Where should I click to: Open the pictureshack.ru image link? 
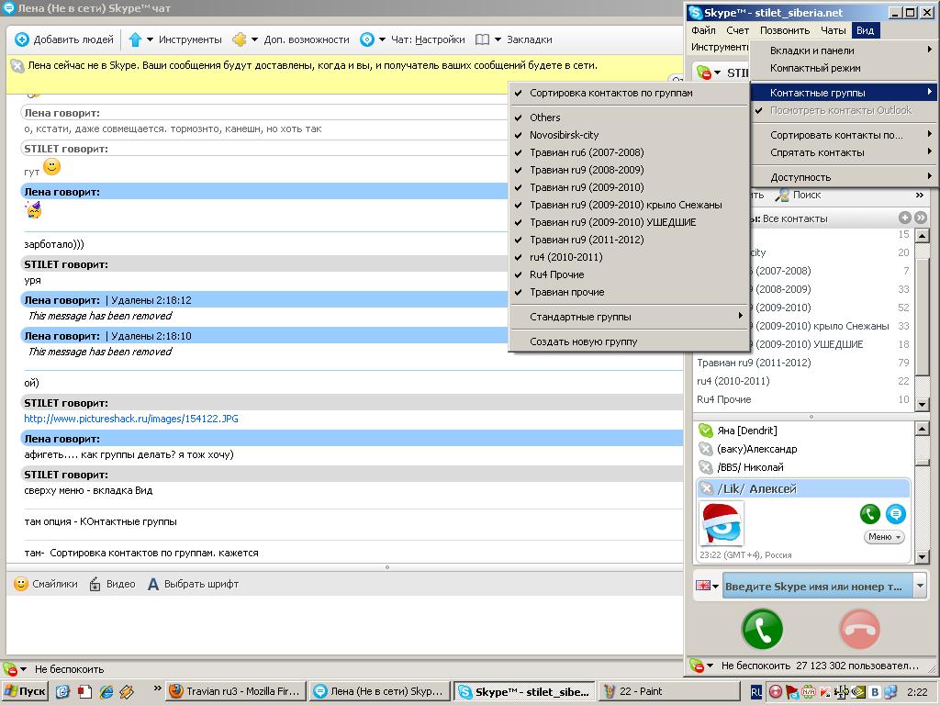(131, 419)
